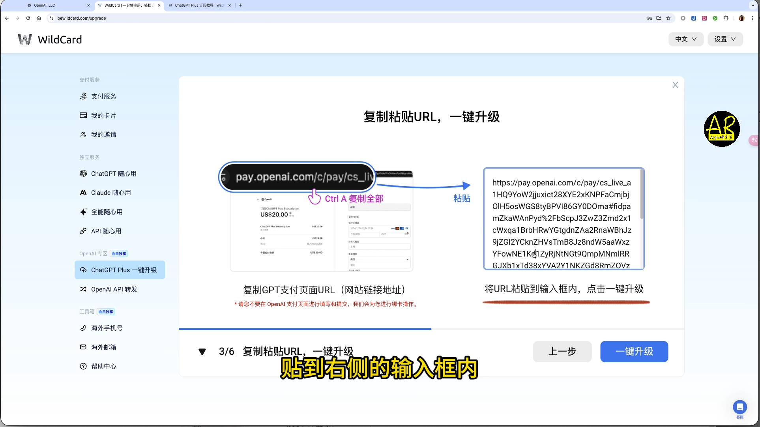The image size is (760, 427).
Task: Switch to the OpenAI, LLC browser tab
Action: (x=58, y=6)
